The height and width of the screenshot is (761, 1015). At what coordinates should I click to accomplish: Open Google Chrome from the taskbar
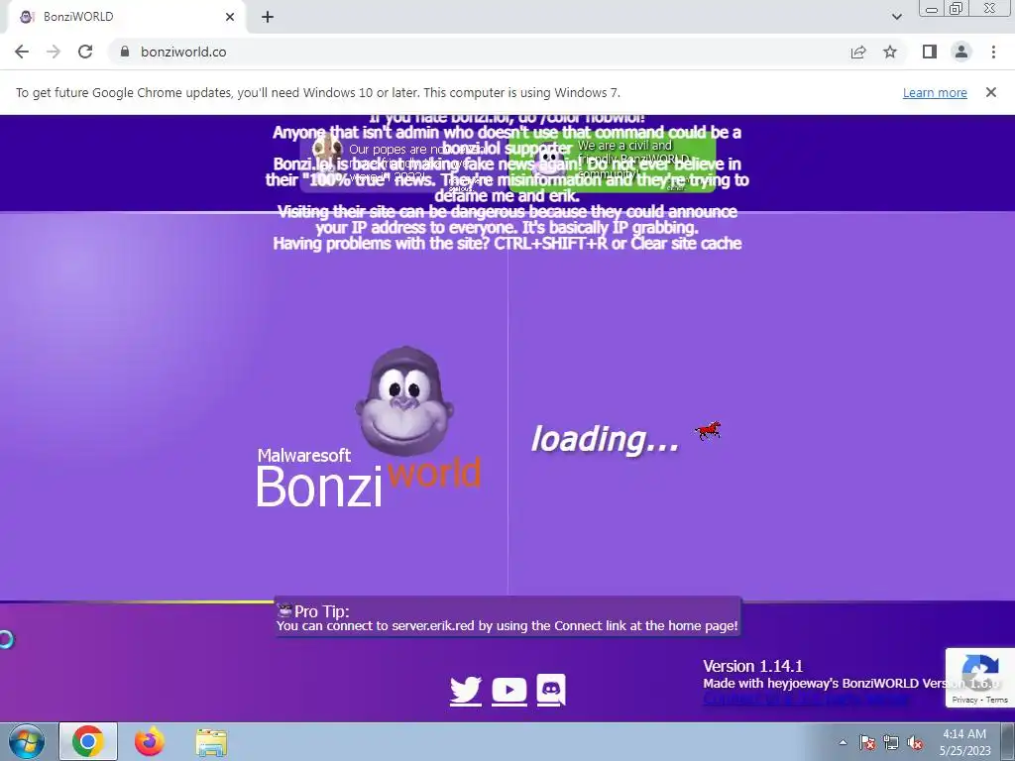(x=88, y=741)
